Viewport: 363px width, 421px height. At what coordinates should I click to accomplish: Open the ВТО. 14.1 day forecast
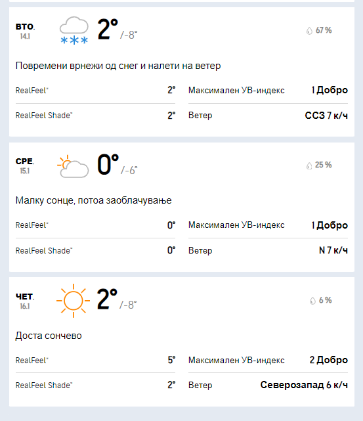182,72
